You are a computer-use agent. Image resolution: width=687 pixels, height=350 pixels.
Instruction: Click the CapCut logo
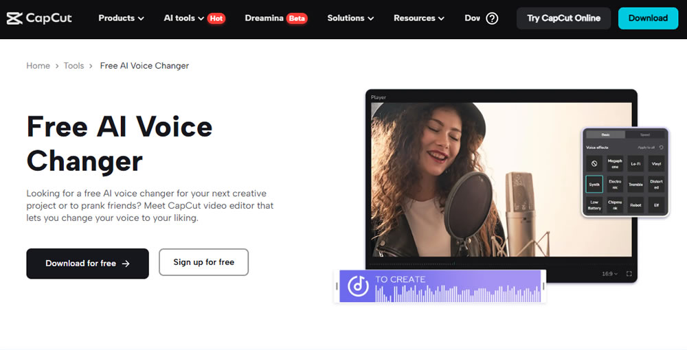pos(39,19)
